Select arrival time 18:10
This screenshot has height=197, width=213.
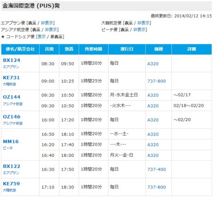(x=68, y=134)
